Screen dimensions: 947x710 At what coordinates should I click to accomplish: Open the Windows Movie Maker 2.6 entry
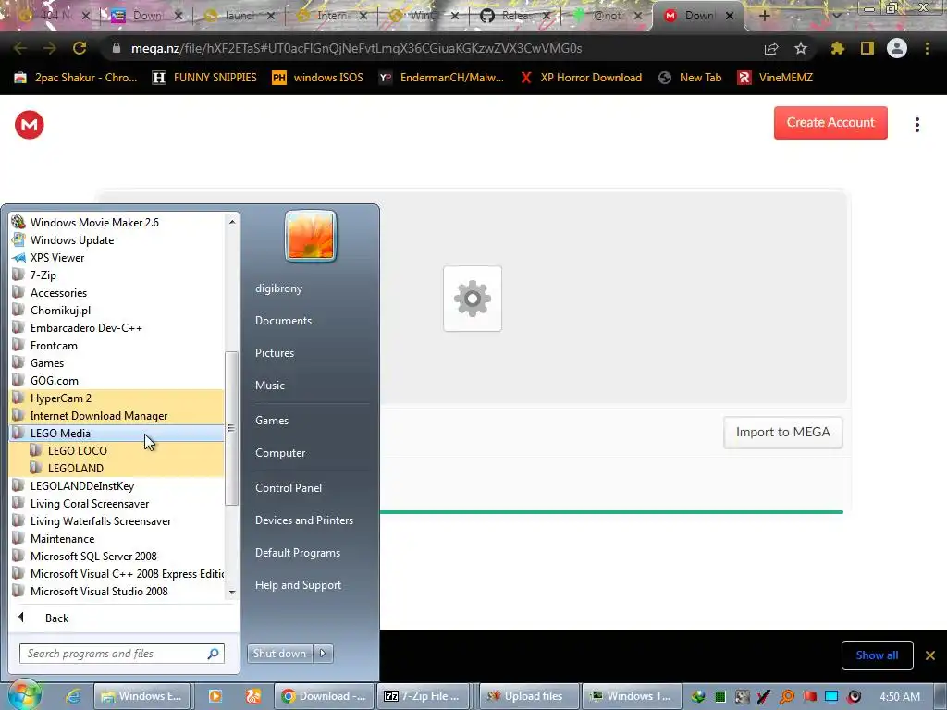click(x=117, y=222)
